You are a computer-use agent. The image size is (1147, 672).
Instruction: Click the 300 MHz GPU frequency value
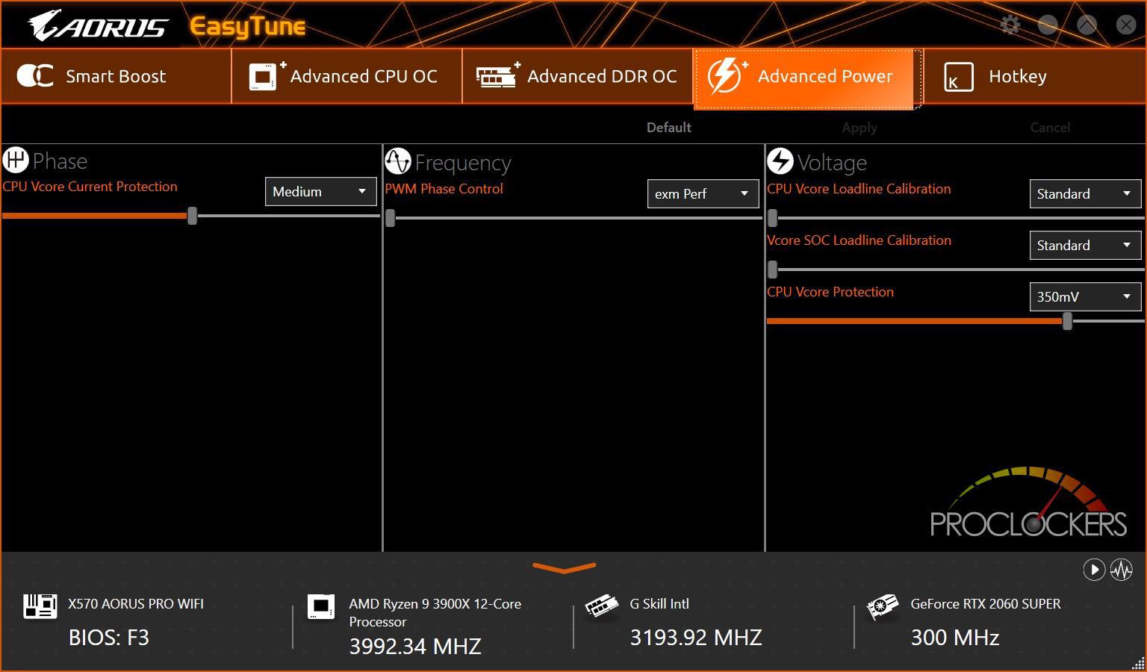pyautogui.click(x=955, y=638)
